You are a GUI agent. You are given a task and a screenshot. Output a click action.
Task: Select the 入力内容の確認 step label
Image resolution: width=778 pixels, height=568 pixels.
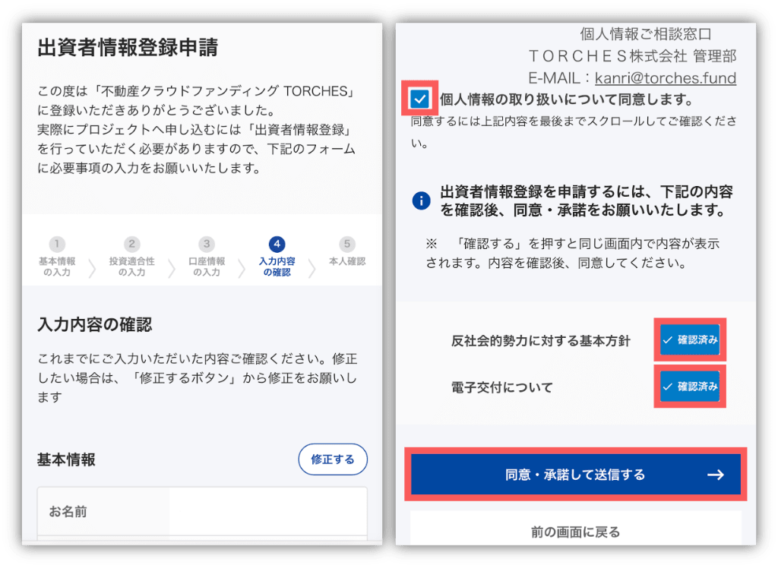[x=277, y=267]
